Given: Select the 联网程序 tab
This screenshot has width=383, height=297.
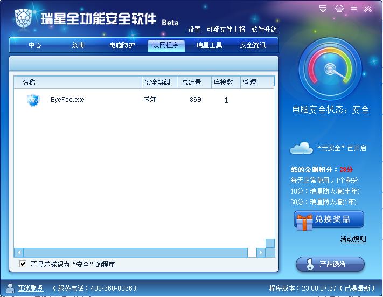Looking at the screenshot, I should (x=166, y=45).
